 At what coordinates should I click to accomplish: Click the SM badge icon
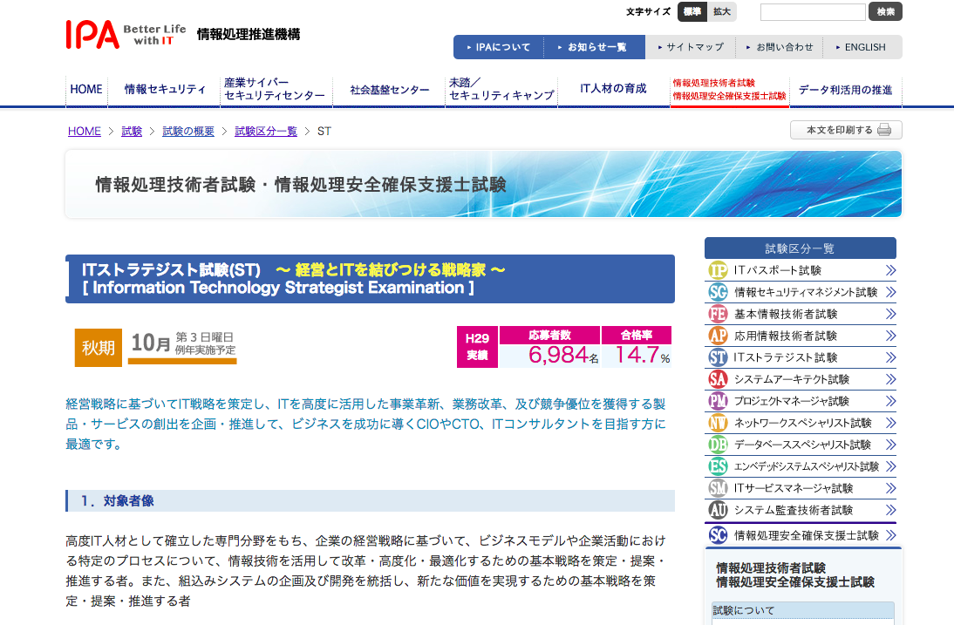pyautogui.click(x=718, y=488)
